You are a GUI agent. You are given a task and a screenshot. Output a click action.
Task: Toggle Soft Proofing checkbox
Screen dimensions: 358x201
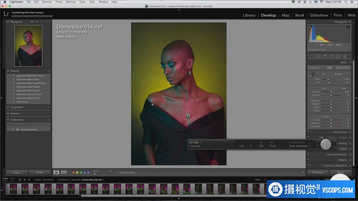pyautogui.click(x=117, y=172)
